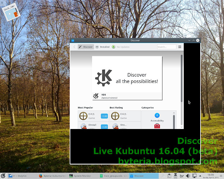Viewport: 224px width, 179px height.
Task: Open the desktop folder widget icon
Action: click(x=11, y=12)
